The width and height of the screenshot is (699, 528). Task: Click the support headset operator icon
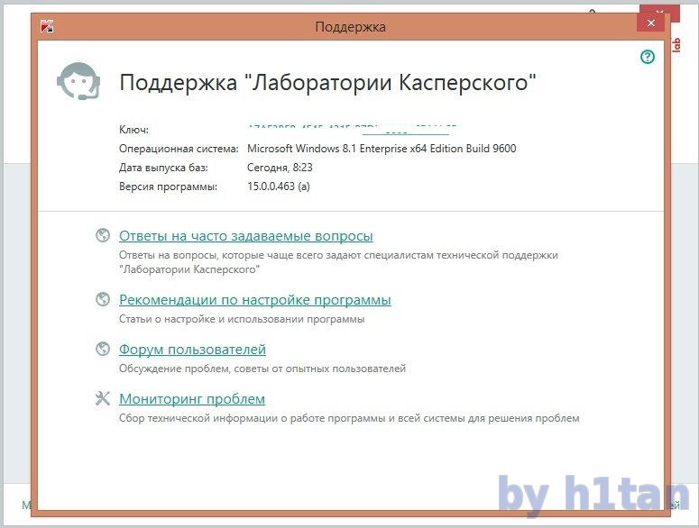(78, 81)
